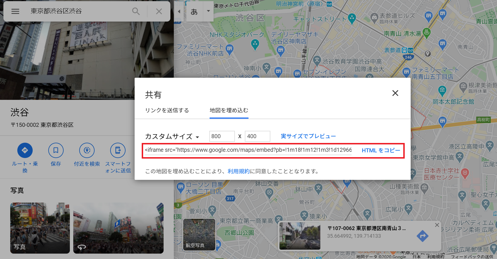
Task: Click the 渋谷 place title
Action: pyautogui.click(x=20, y=112)
